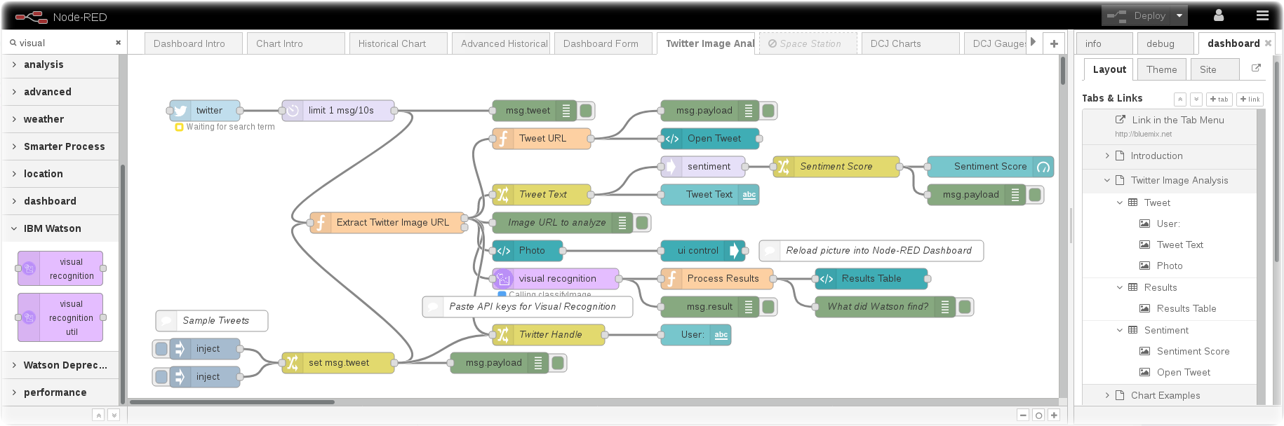Click the add link button in Tabs & Links

1250,99
